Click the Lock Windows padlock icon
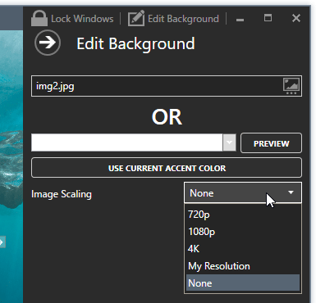This screenshot has width=316, height=303. (x=39, y=18)
